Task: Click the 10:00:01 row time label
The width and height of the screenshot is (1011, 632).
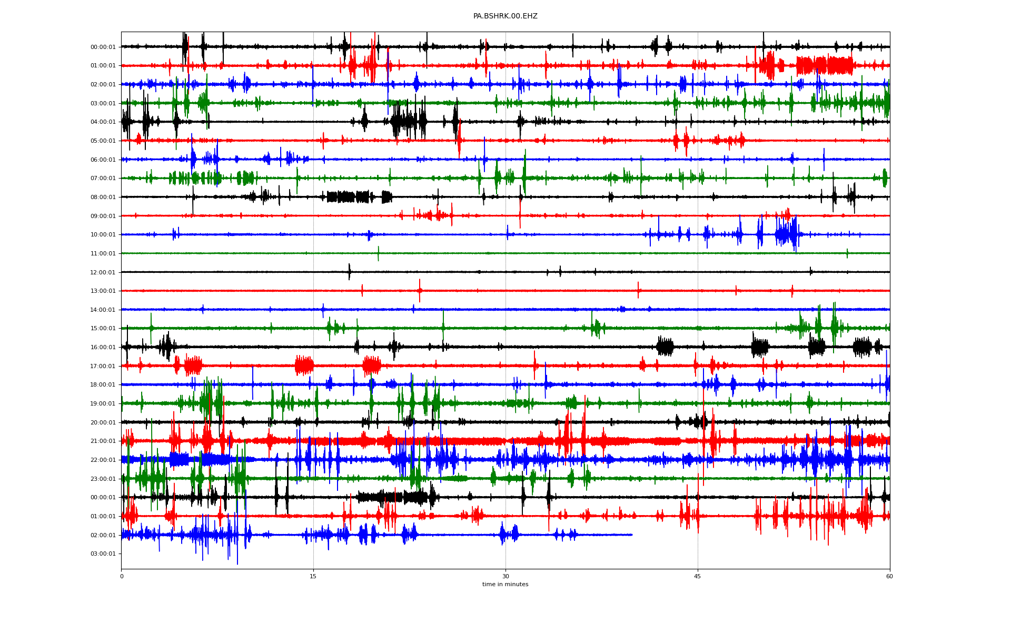Action: click(x=103, y=235)
